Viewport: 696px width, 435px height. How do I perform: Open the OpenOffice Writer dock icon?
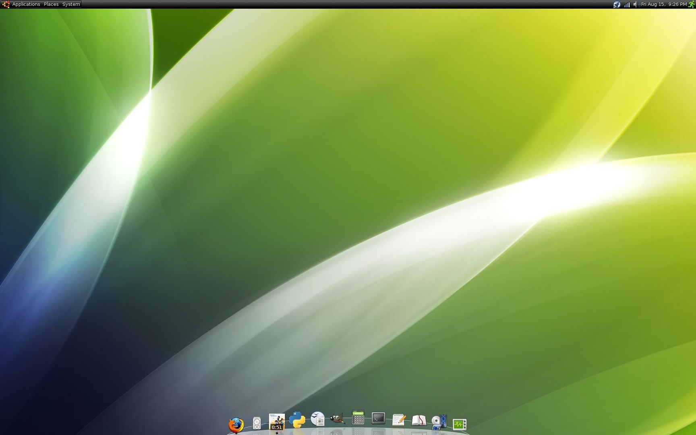318,418
